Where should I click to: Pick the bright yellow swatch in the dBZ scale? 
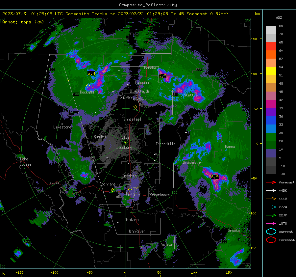[271, 71]
